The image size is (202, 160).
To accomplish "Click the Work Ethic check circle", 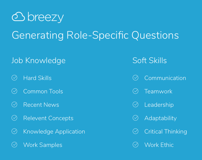I will click(x=136, y=145).
